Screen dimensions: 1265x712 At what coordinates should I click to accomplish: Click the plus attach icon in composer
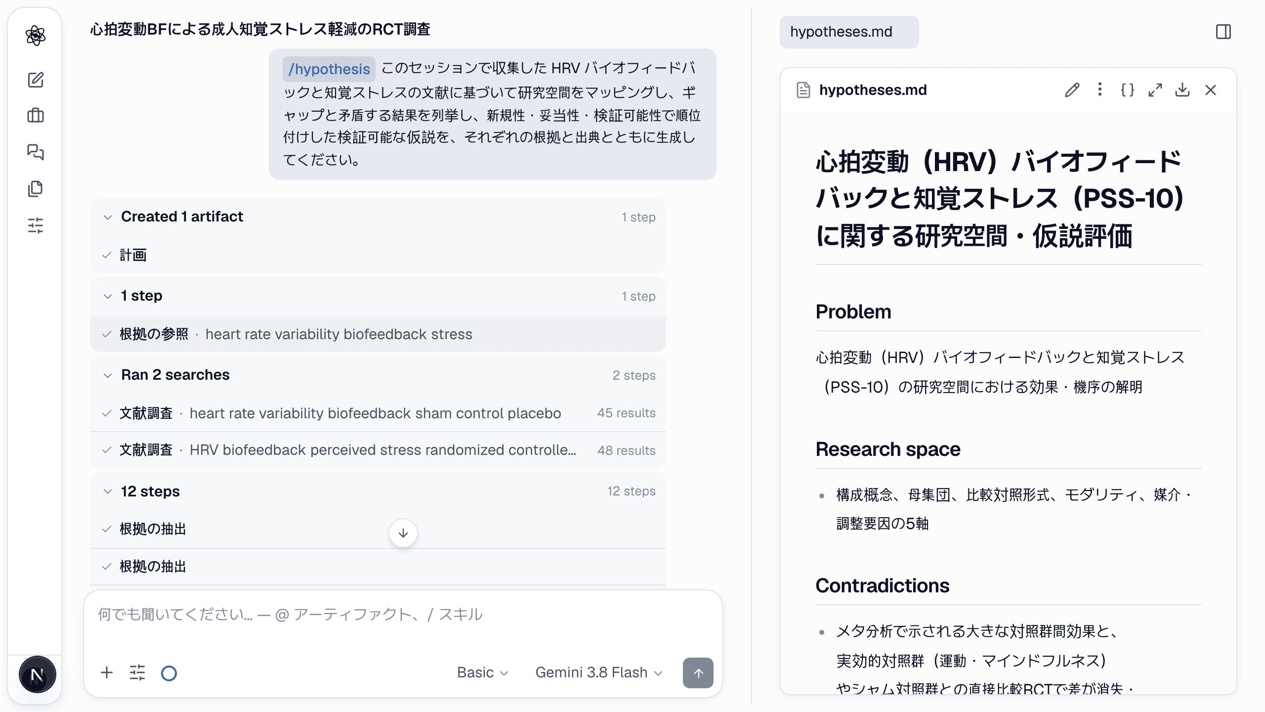tap(107, 672)
